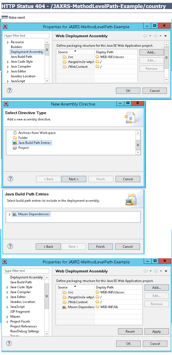Click Maven Dependencies library icon in the Source table
This screenshot has height=355, width=172.
pyautogui.click(x=64, y=307)
